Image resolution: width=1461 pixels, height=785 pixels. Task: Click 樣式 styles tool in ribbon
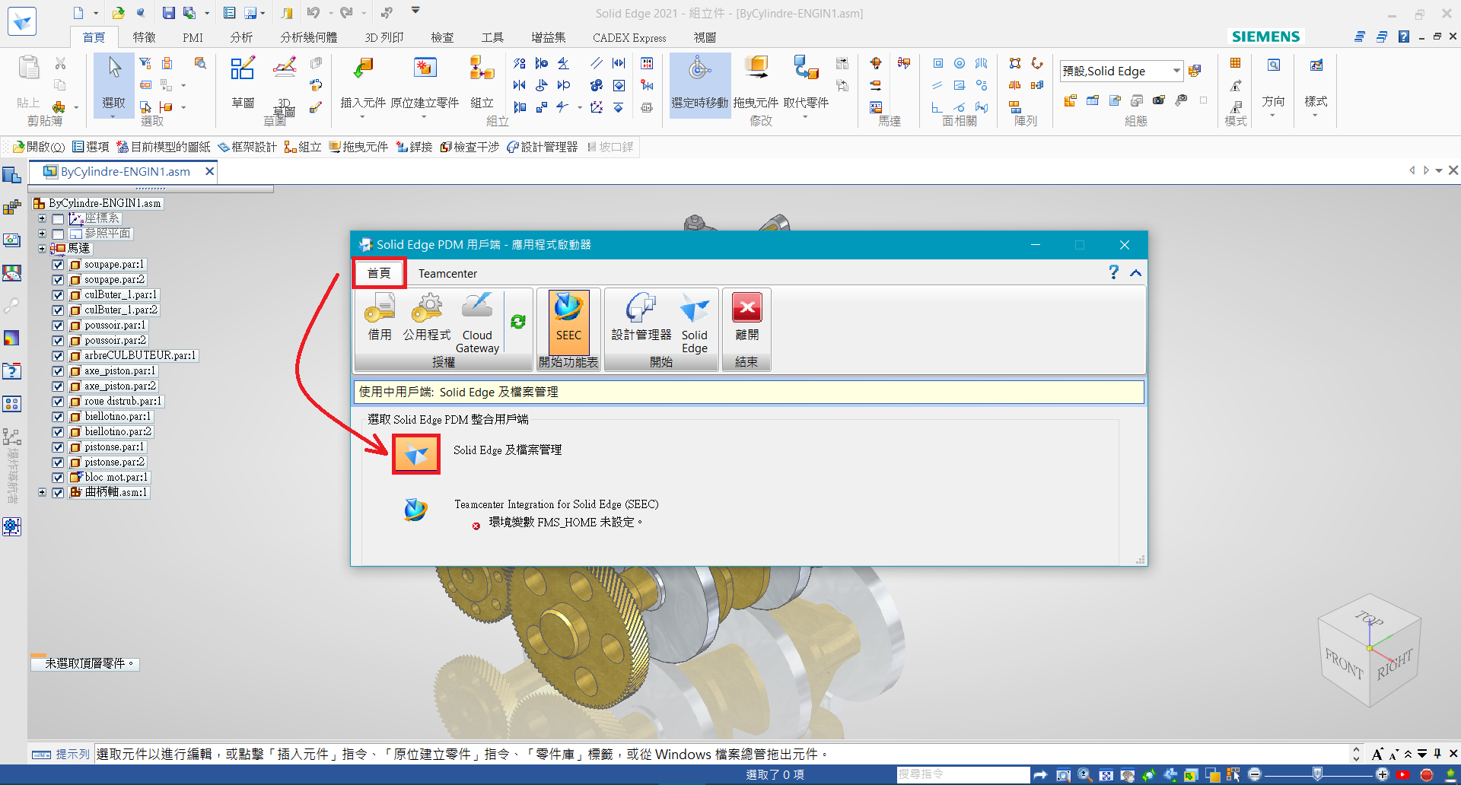pyautogui.click(x=1316, y=84)
